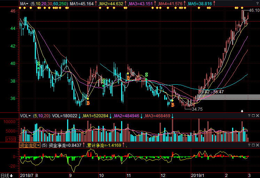Close the VOL indicator panel
The width and height of the screenshot is (260, 178).
pos(257,116)
